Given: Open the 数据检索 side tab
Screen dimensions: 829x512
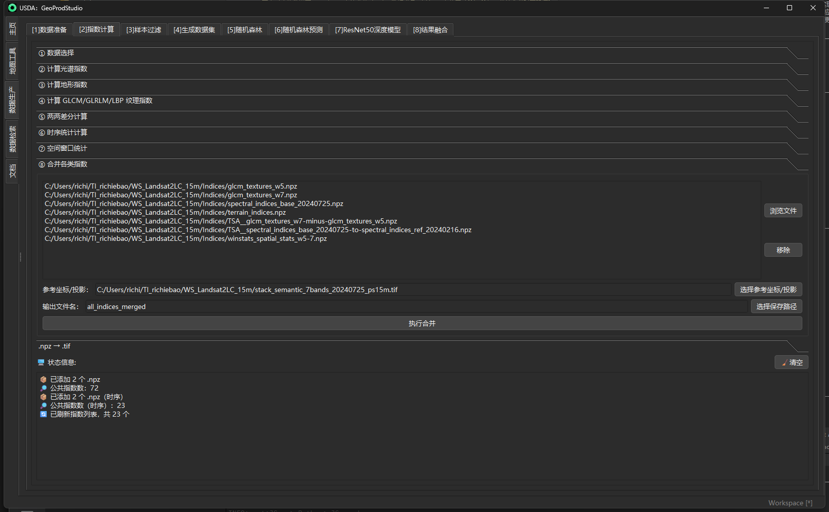Looking at the screenshot, I should tap(12, 139).
